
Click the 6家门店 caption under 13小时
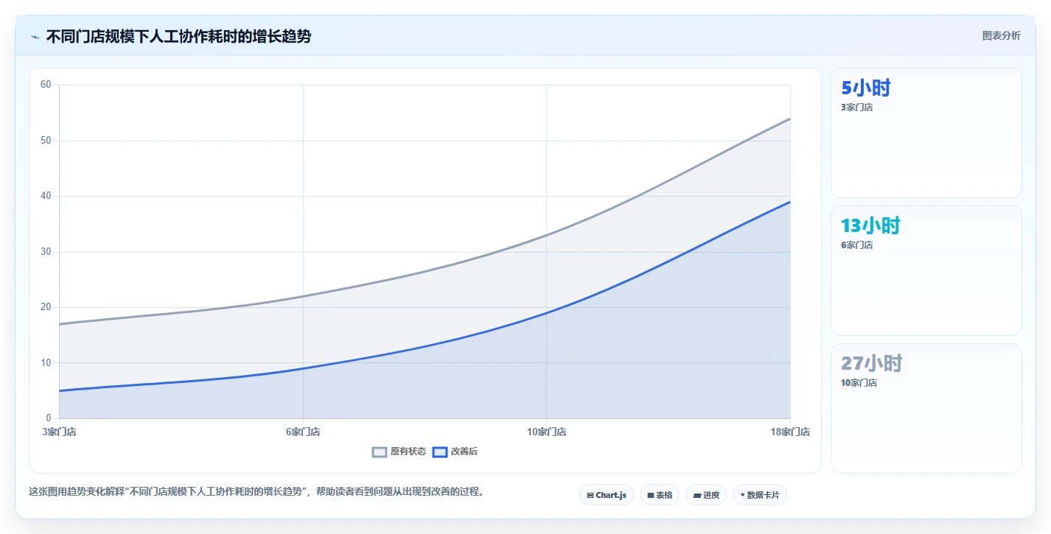[856, 245]
